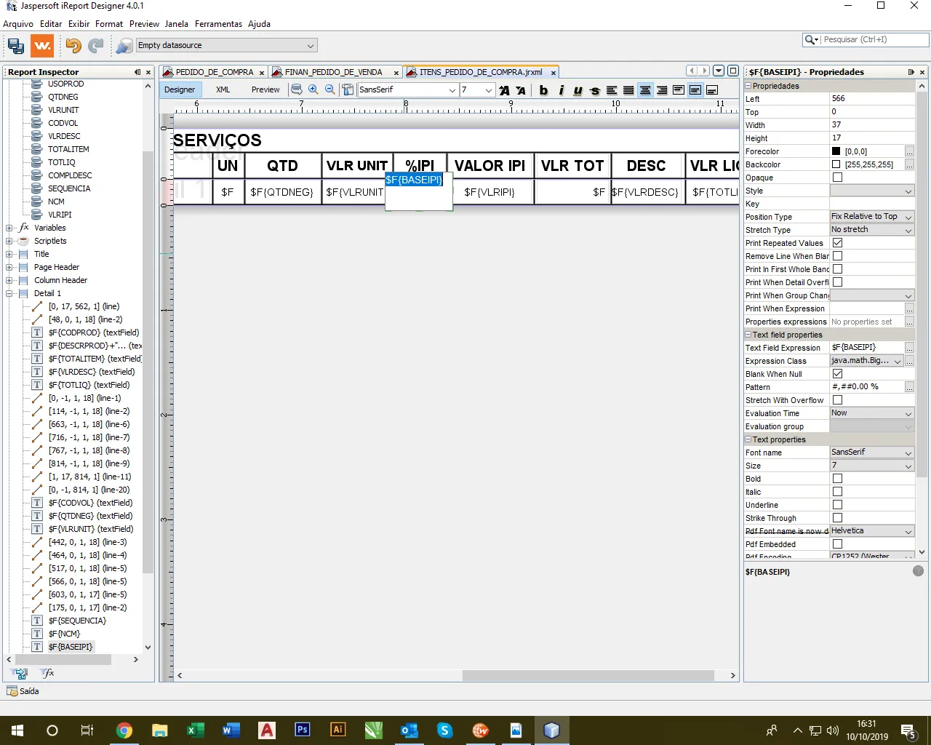Open the Pattern editor button

[x=909, y=387]
